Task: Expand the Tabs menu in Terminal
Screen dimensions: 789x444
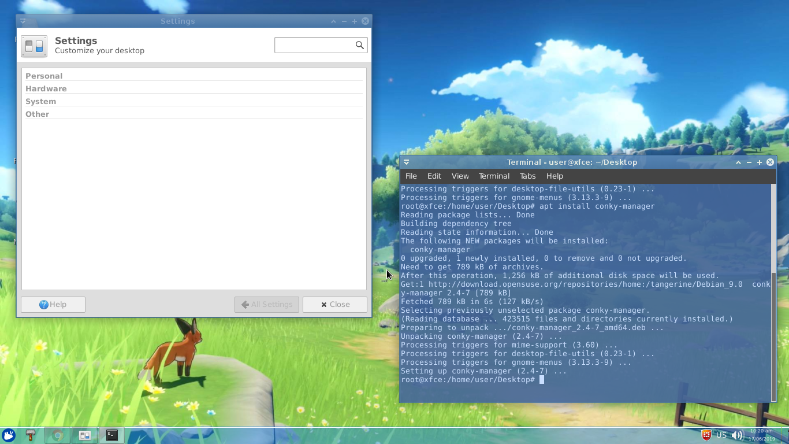Action: click(527, 176)
